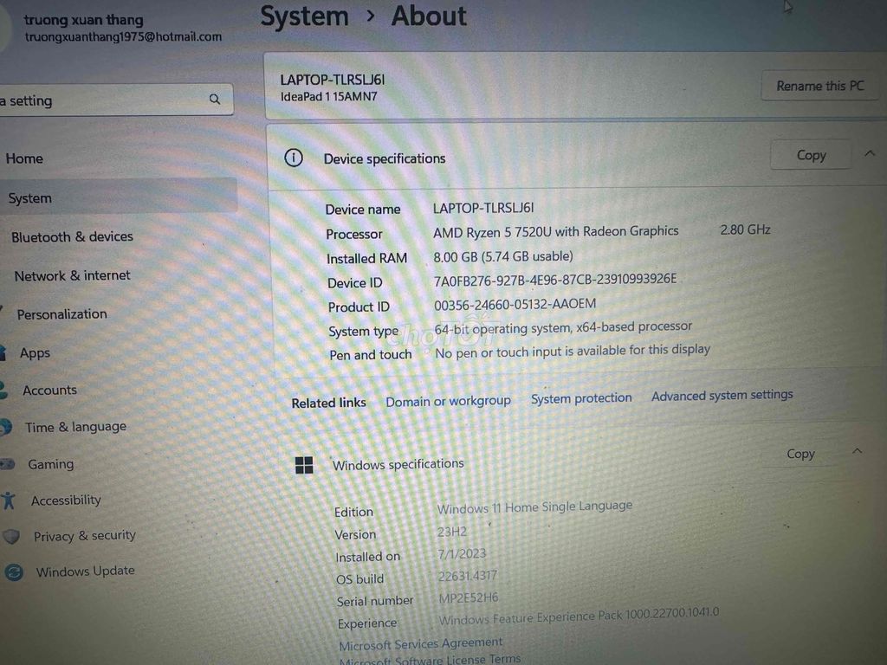Viewport: 887px width, 665px height.
Task: Click processor value AMD Ryzen 5 7520U
Action: pyautogui.click(x=555, y=231)
